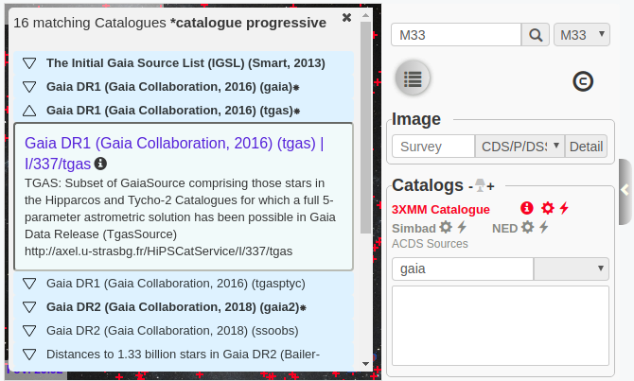Click the catalogue list scrollbar thumb

pyautogui.click(x=365, y=128)
